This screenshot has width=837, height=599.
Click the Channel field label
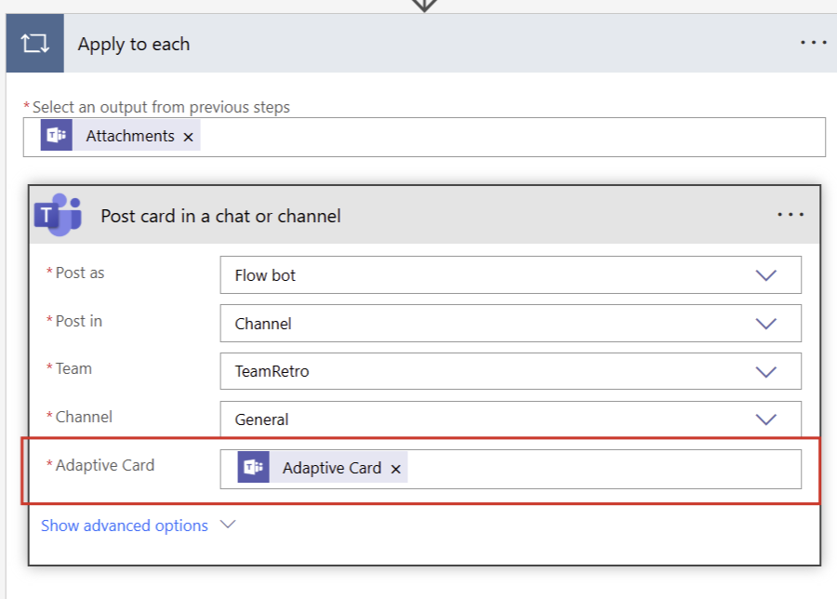pyautogui.click(x=84, y=417)
